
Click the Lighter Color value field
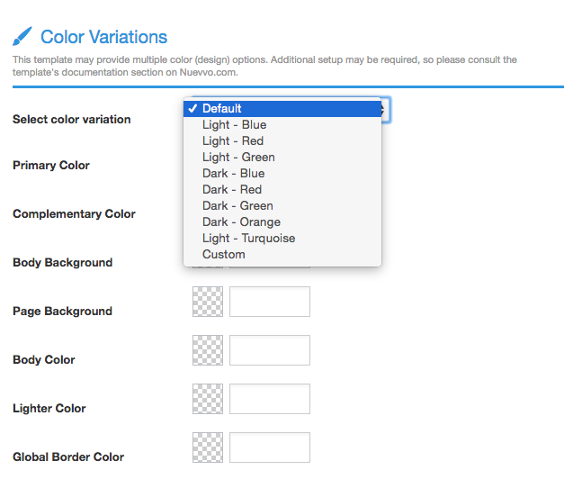pos(270,399)
